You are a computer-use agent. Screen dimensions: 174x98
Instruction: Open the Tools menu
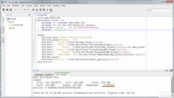coord(49,6)
